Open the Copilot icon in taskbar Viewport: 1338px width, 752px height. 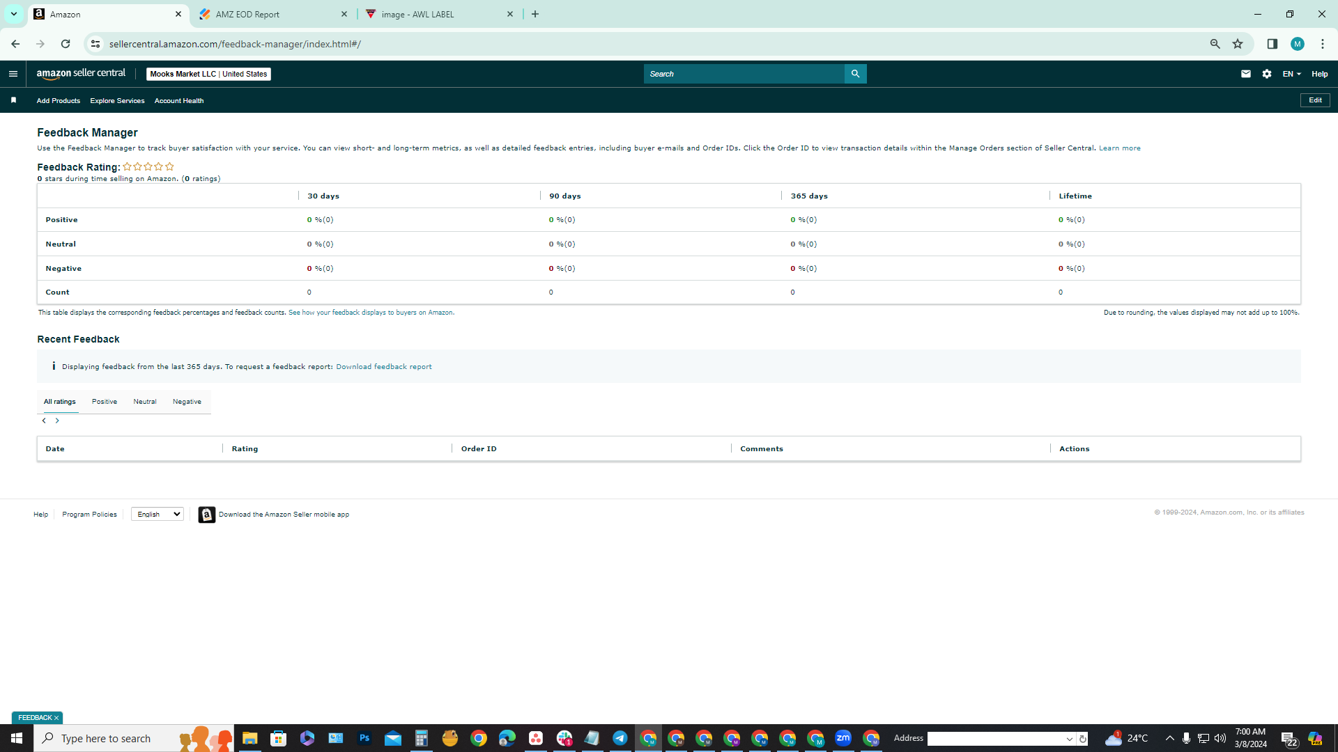1315,738
